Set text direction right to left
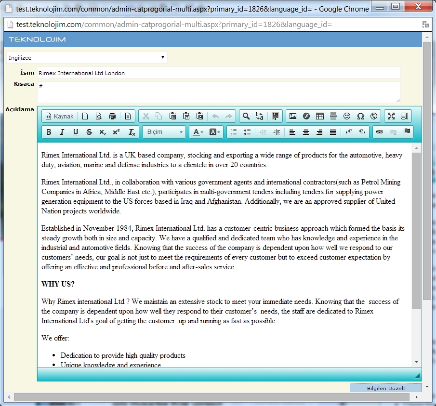The height and width of the screenshot is (406, 436). 362,132
